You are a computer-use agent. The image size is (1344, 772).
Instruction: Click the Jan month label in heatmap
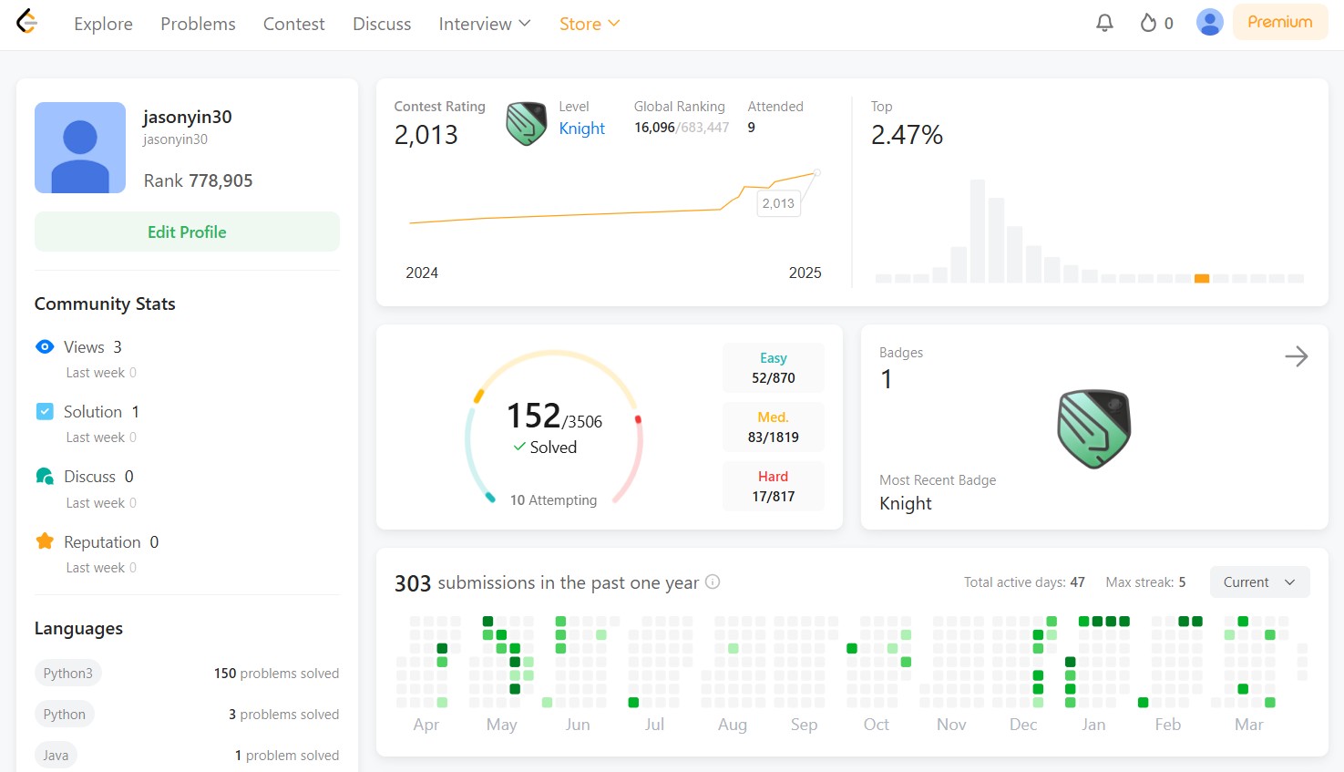[x=1093, y=725]
